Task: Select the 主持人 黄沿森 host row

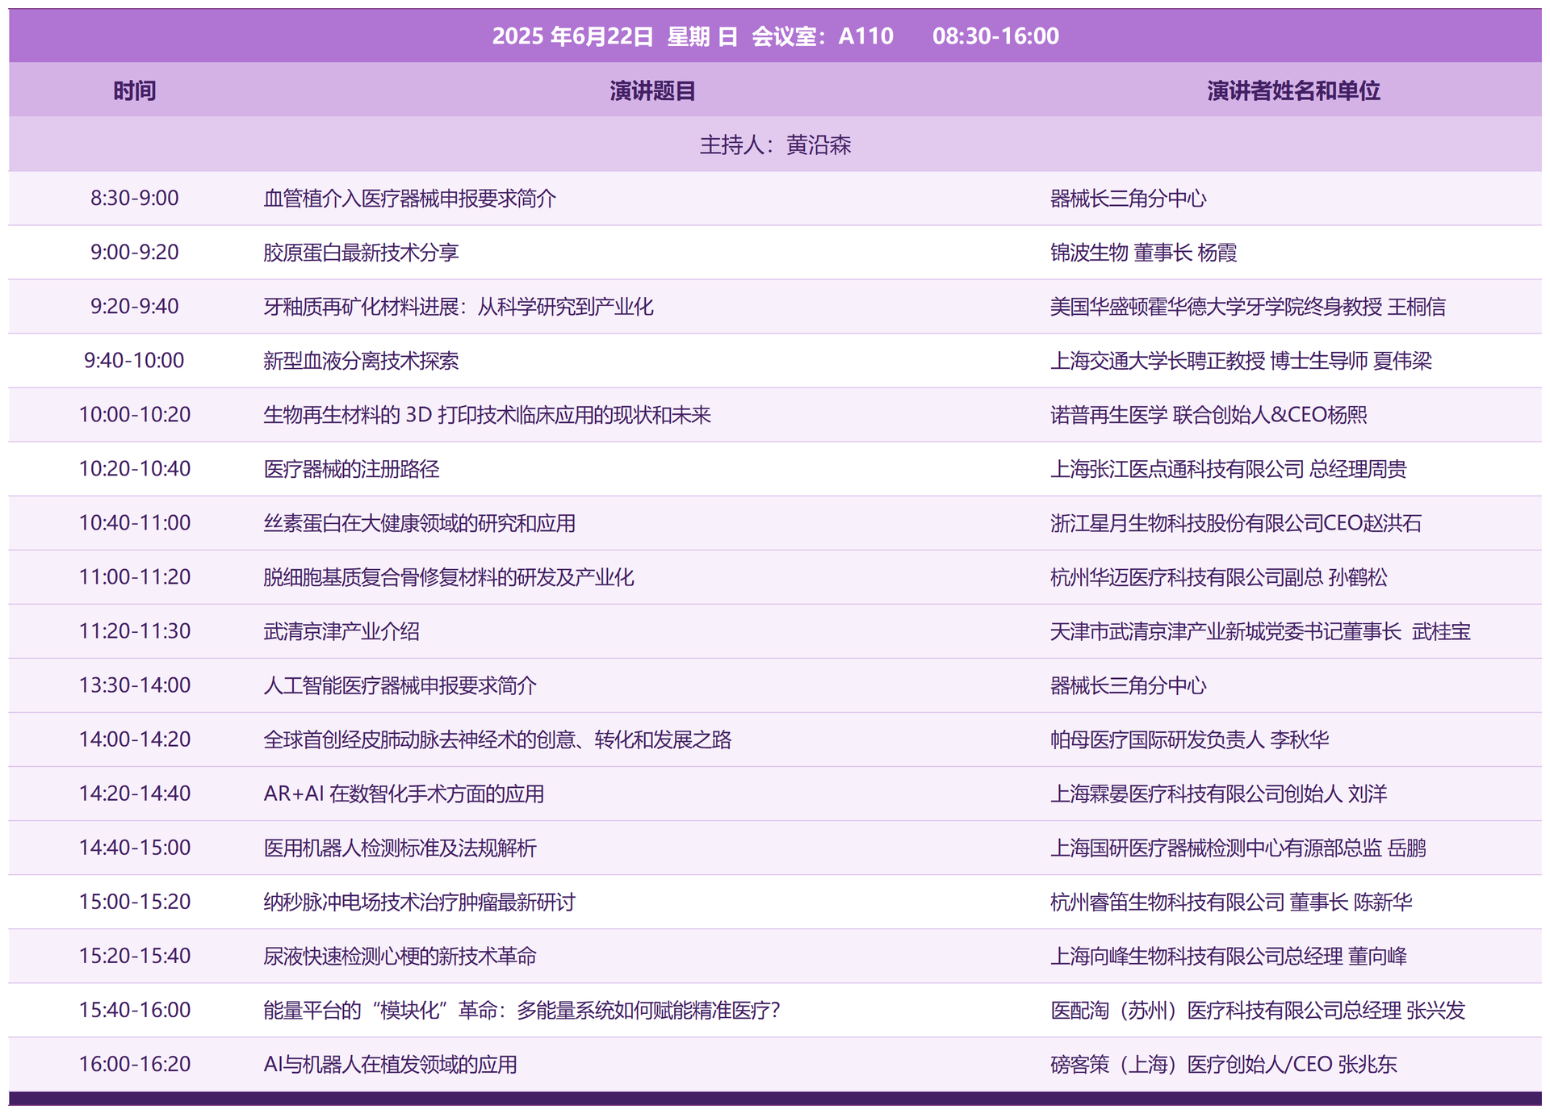Action: 775,144
